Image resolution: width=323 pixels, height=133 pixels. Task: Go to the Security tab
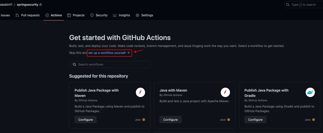pyautogui.click(x=99, y=15)
